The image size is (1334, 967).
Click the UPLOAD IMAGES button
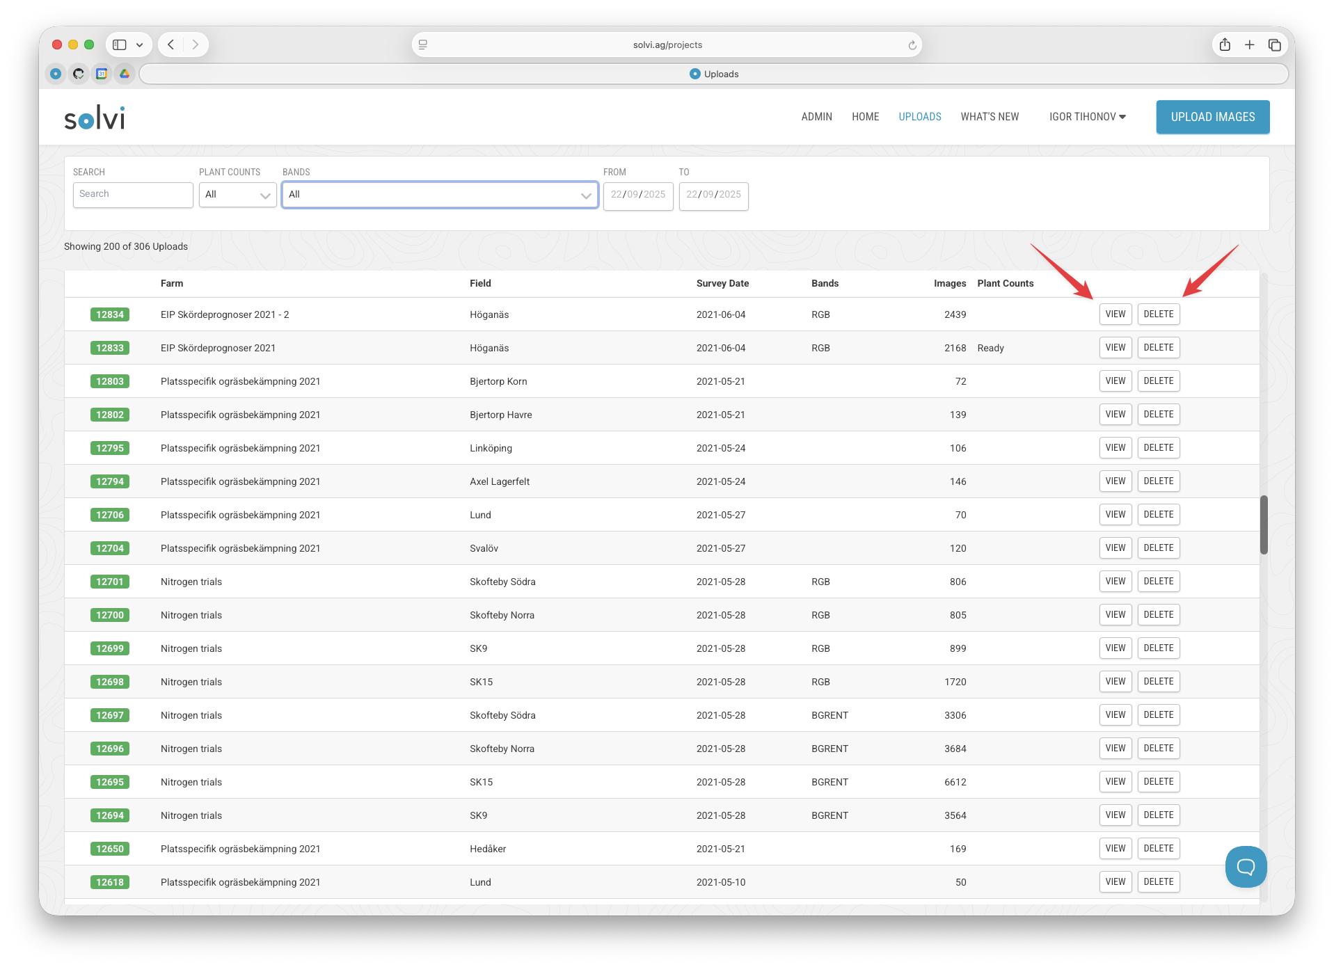click(x=1213, y=117)
